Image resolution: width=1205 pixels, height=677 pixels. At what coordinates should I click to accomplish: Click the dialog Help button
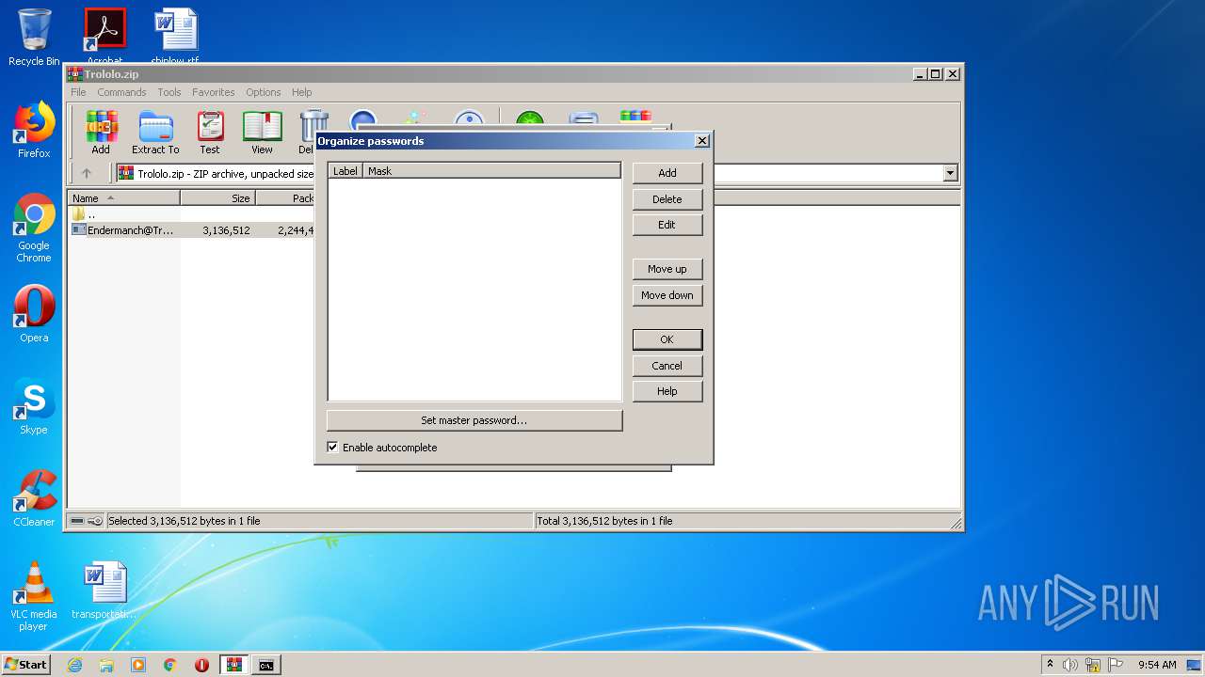667,391
